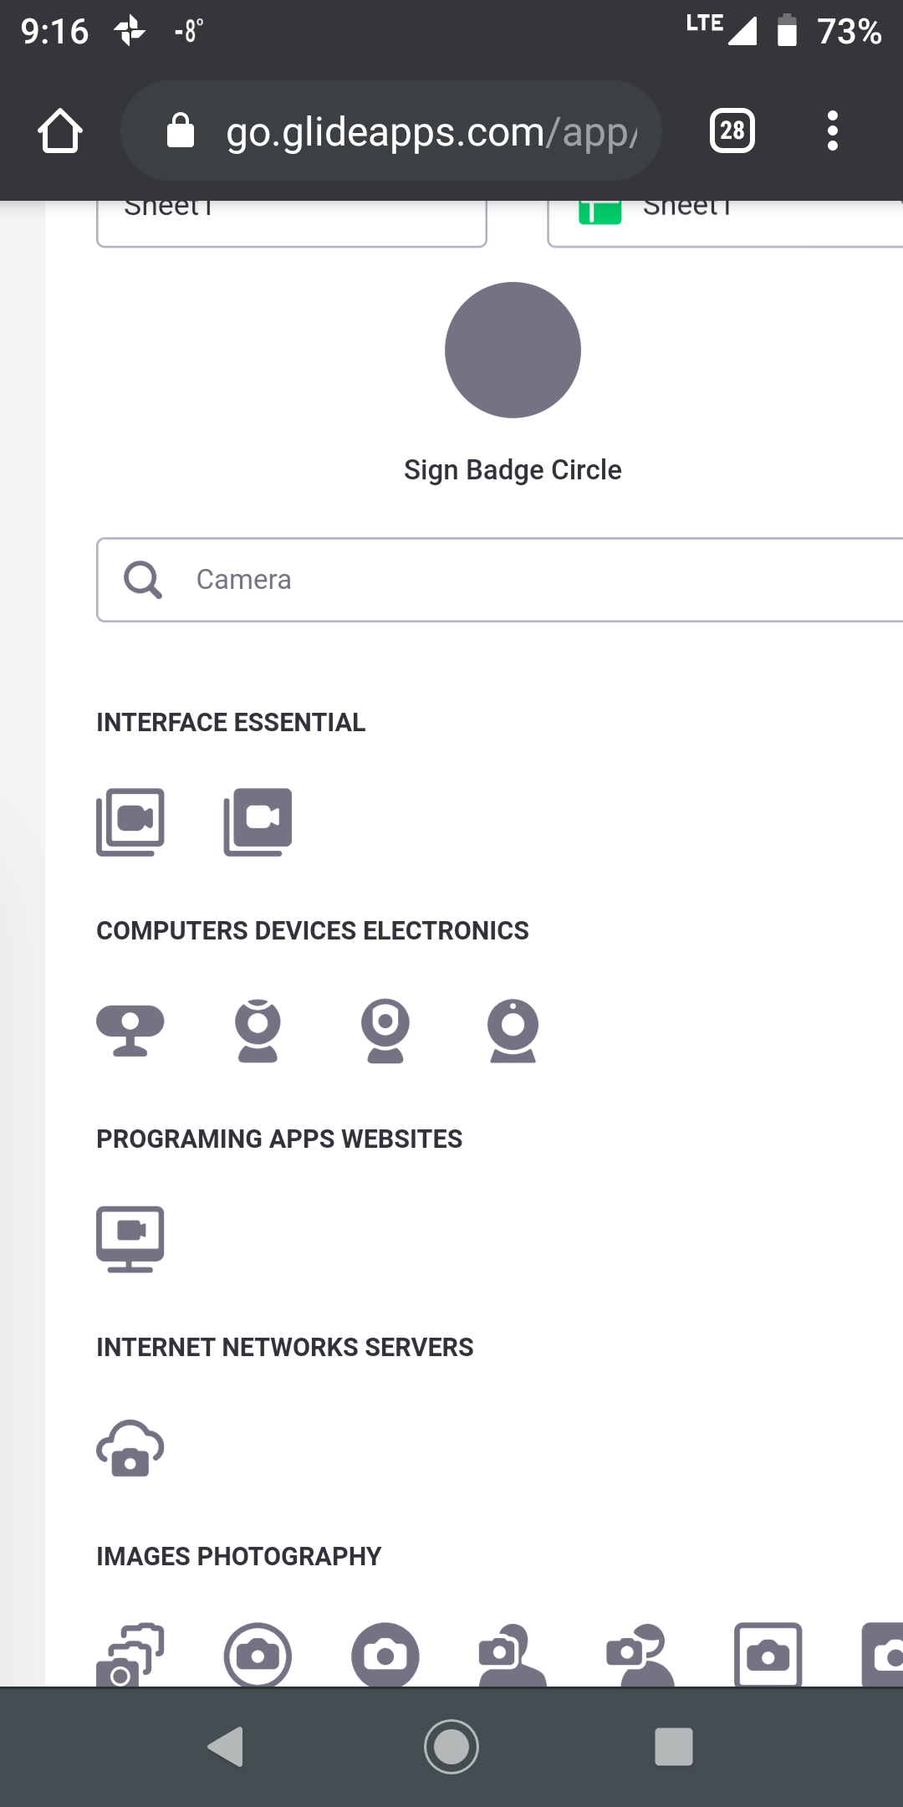903x1807 pixels.
Task: Open the browser tab switcher showing 28
Action: (x=732, y=131)
